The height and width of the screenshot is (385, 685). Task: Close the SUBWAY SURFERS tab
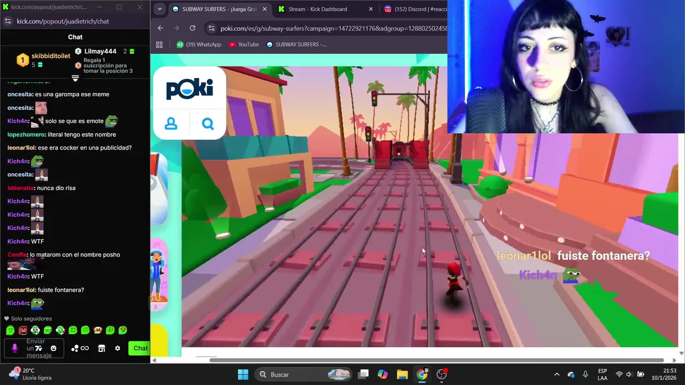pyautogui.click(x=265, y=9)
